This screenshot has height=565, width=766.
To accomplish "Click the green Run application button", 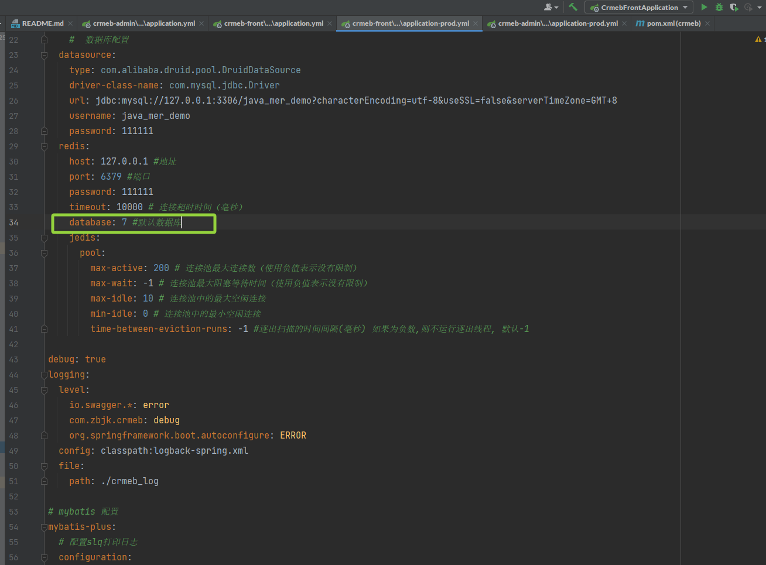I will pyautogui.click(x=704, y=7).
